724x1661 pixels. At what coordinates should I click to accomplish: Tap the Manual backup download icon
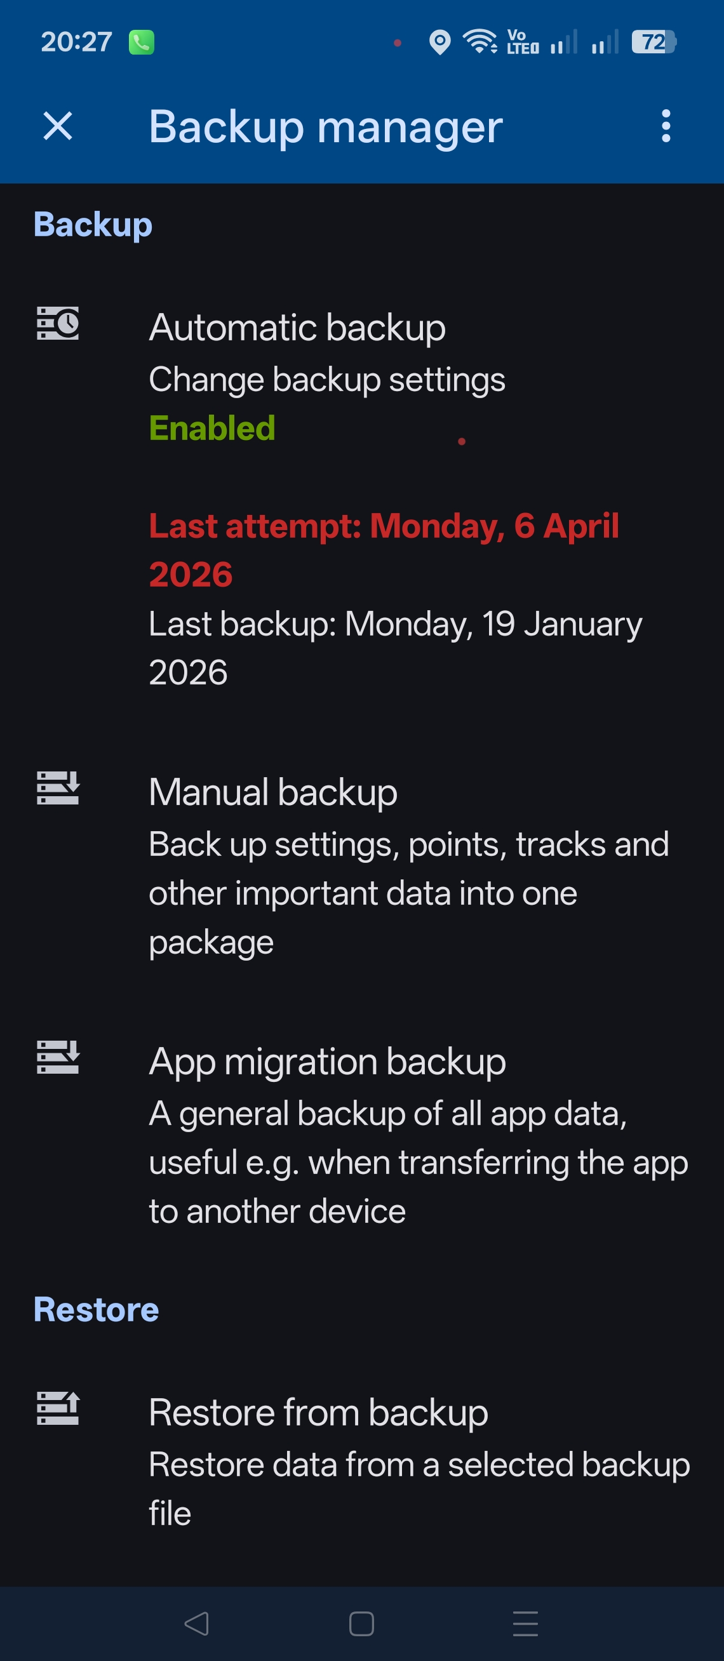pos(58,788)
